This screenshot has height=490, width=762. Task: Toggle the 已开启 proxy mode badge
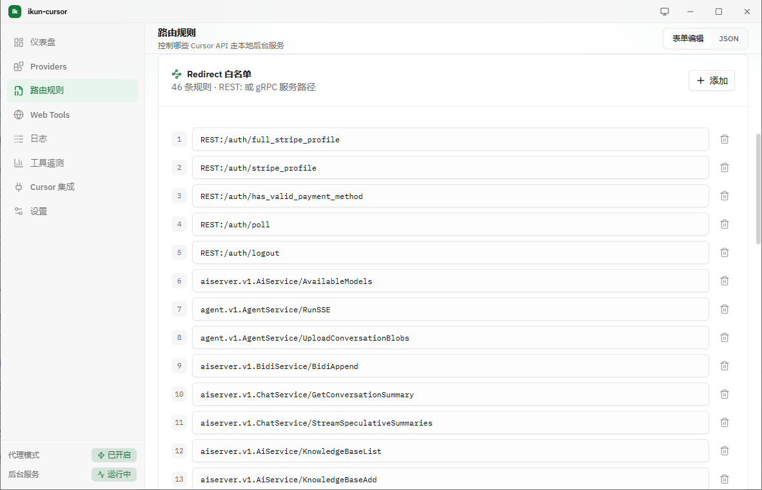tap(114, 455)
